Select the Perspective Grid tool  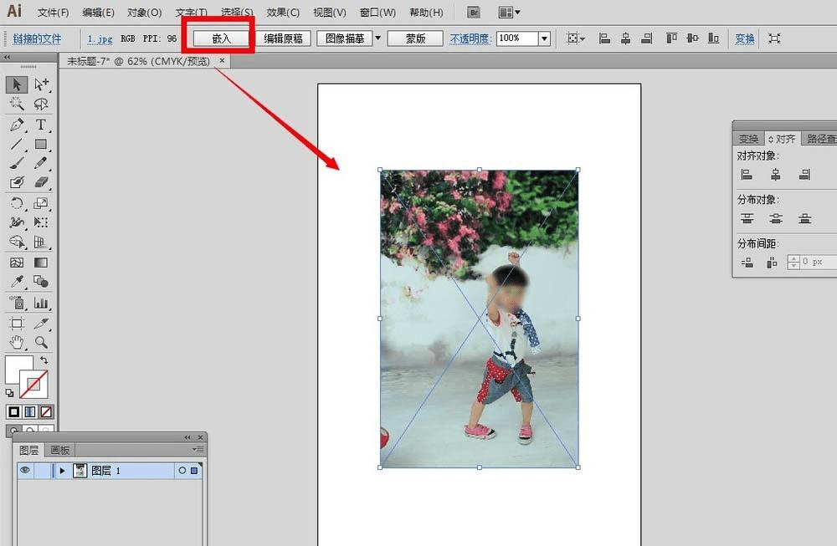tap(41, 242)
